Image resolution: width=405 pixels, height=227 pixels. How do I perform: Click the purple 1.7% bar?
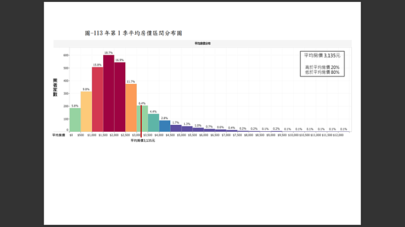pos(176,129)
